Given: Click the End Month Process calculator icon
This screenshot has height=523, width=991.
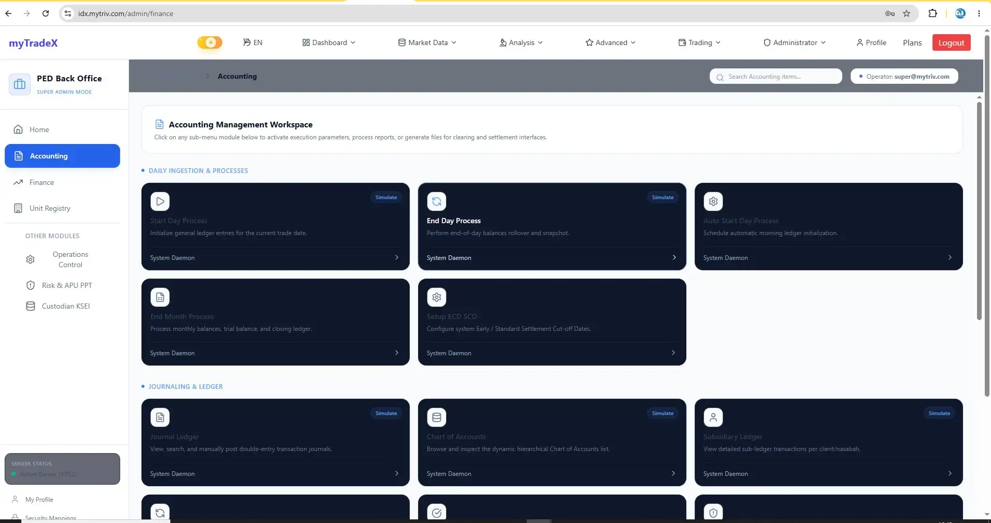Looking at the screenshot, I should (x=160, y=297).
